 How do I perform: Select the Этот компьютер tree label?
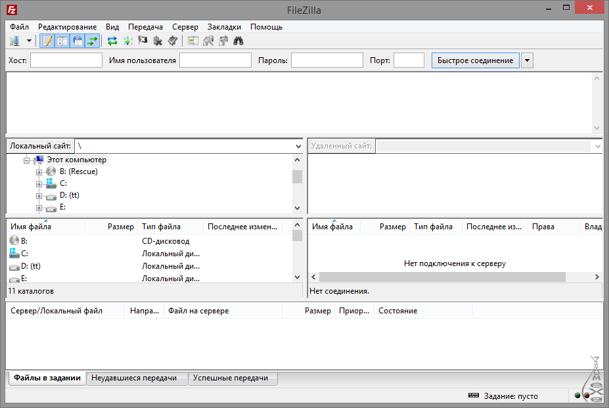pos(76,160)
